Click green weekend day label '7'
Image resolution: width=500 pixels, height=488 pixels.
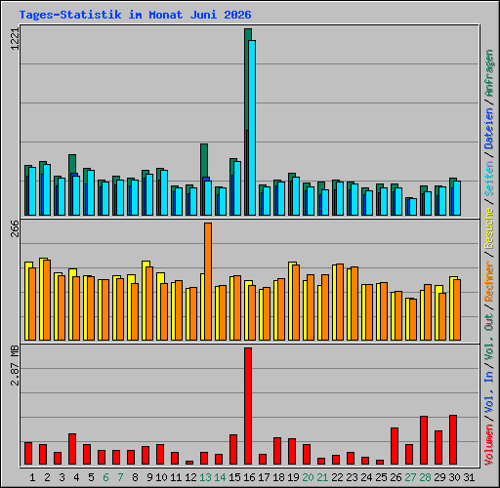pos(120,477)
